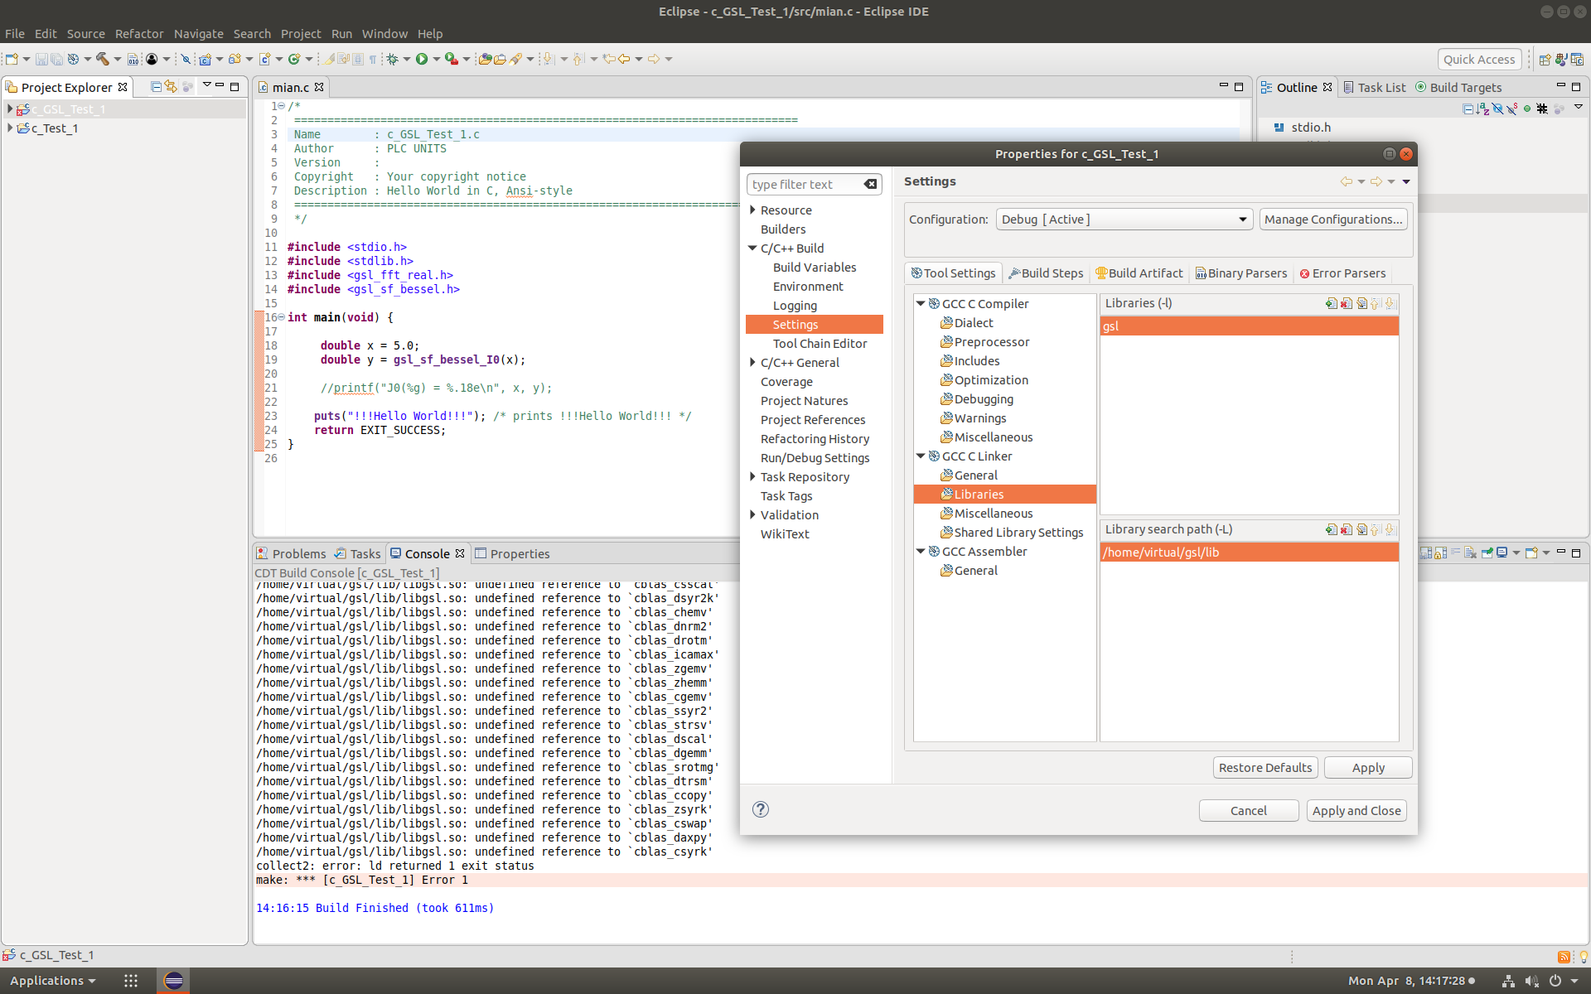1591x994 pixels.
Task: Delete selected Library search path (-L) entry
Action: coord(1346,529)
